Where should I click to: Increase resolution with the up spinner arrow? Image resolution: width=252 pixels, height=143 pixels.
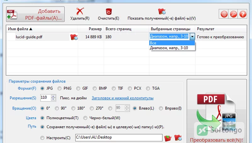pyautogui.click(x=53, y=96)
